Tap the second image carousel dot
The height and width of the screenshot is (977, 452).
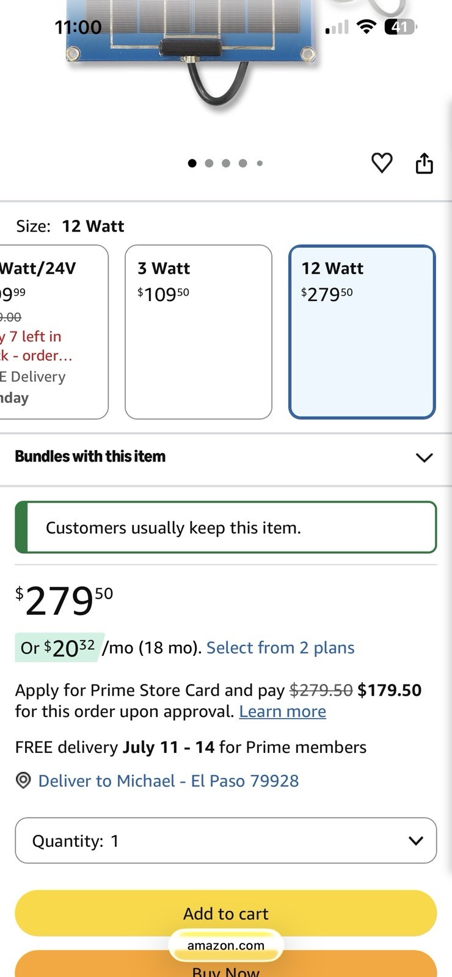coord(209,163)
